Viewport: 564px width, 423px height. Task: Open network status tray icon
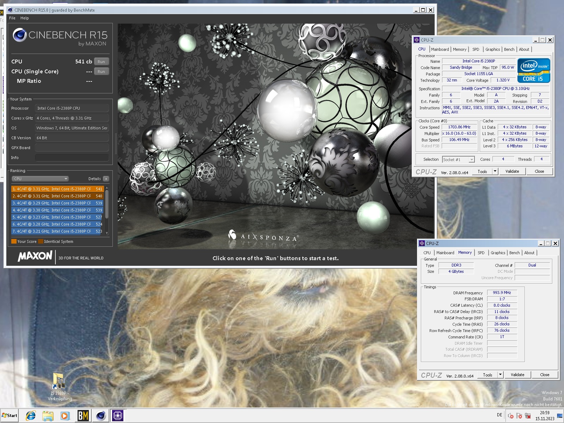pyautogui.click(x=528, y=416)
